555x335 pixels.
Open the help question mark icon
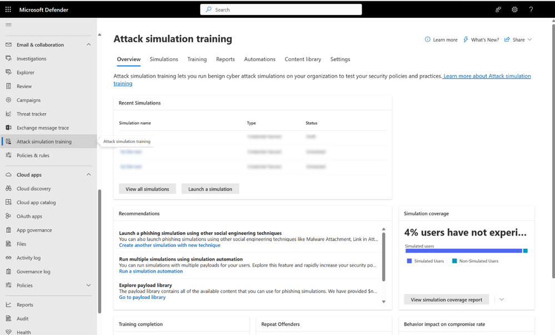[x=531, y=9]
